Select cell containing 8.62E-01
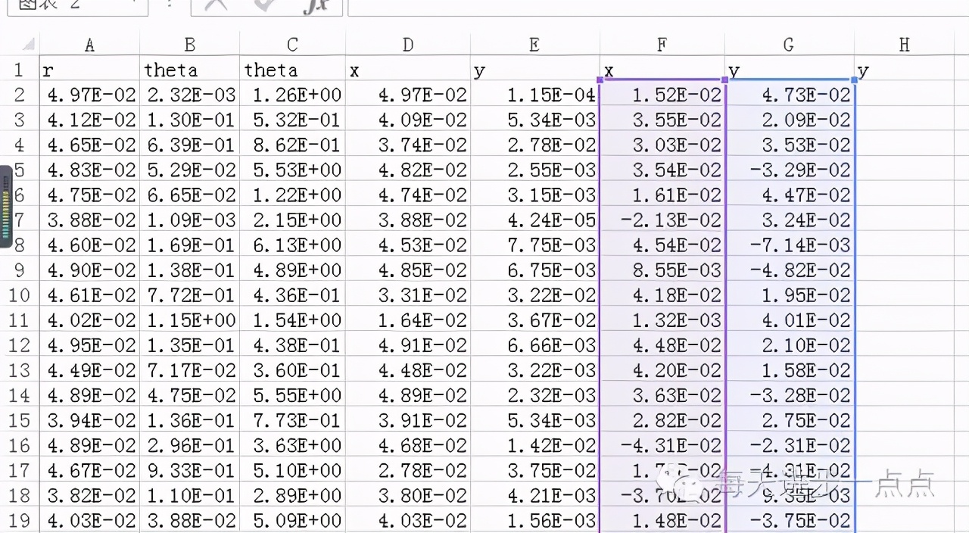Image resolution: width=969 pixels, height=533 pixels. [292, 145]
